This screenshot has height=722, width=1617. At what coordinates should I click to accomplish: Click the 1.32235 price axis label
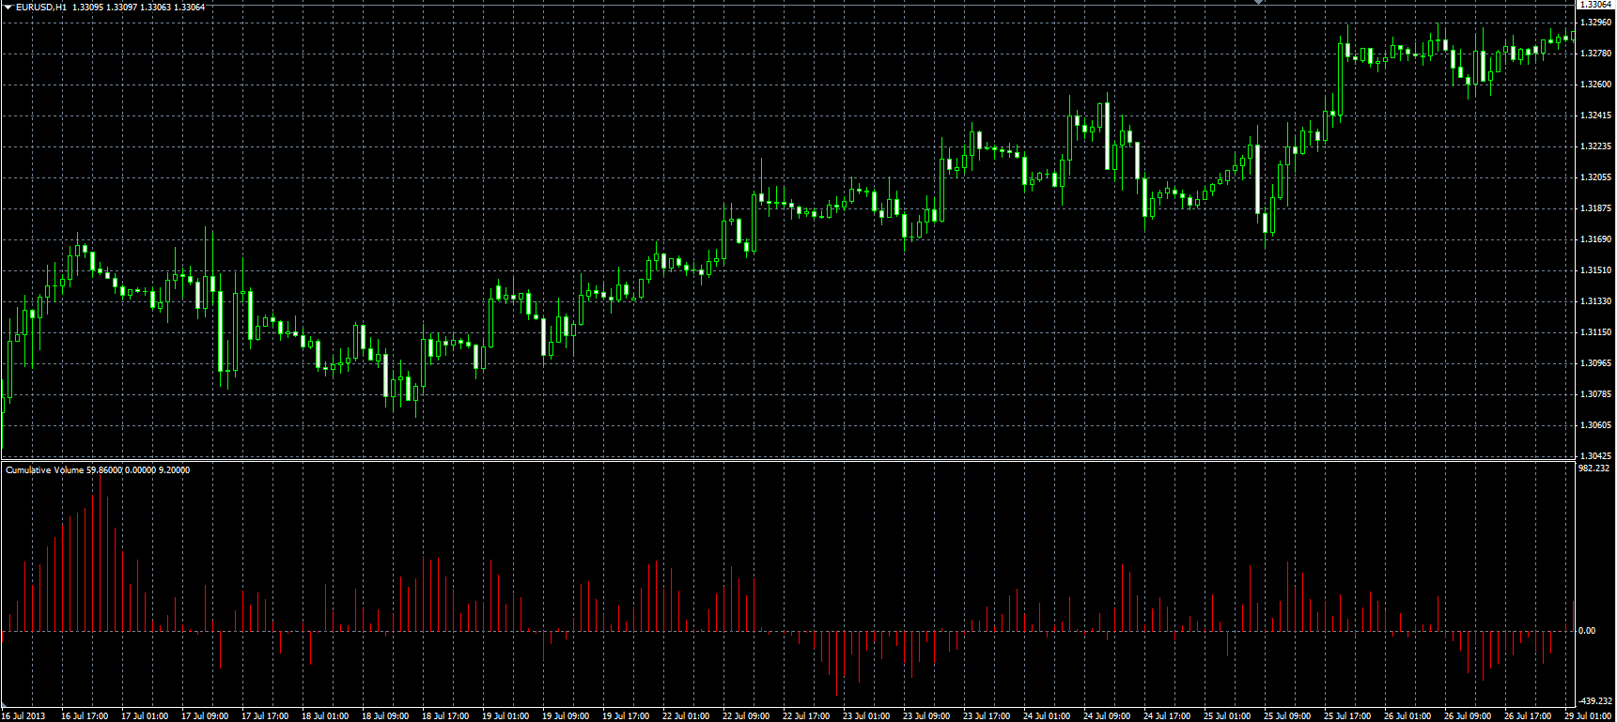pos(1596,146)
